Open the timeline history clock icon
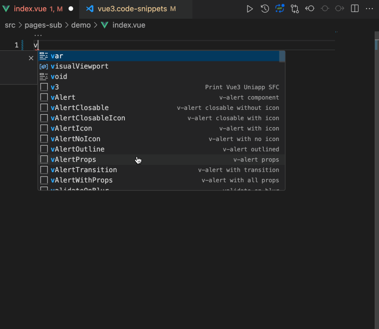Screen dimensions: 379x329 265,9
